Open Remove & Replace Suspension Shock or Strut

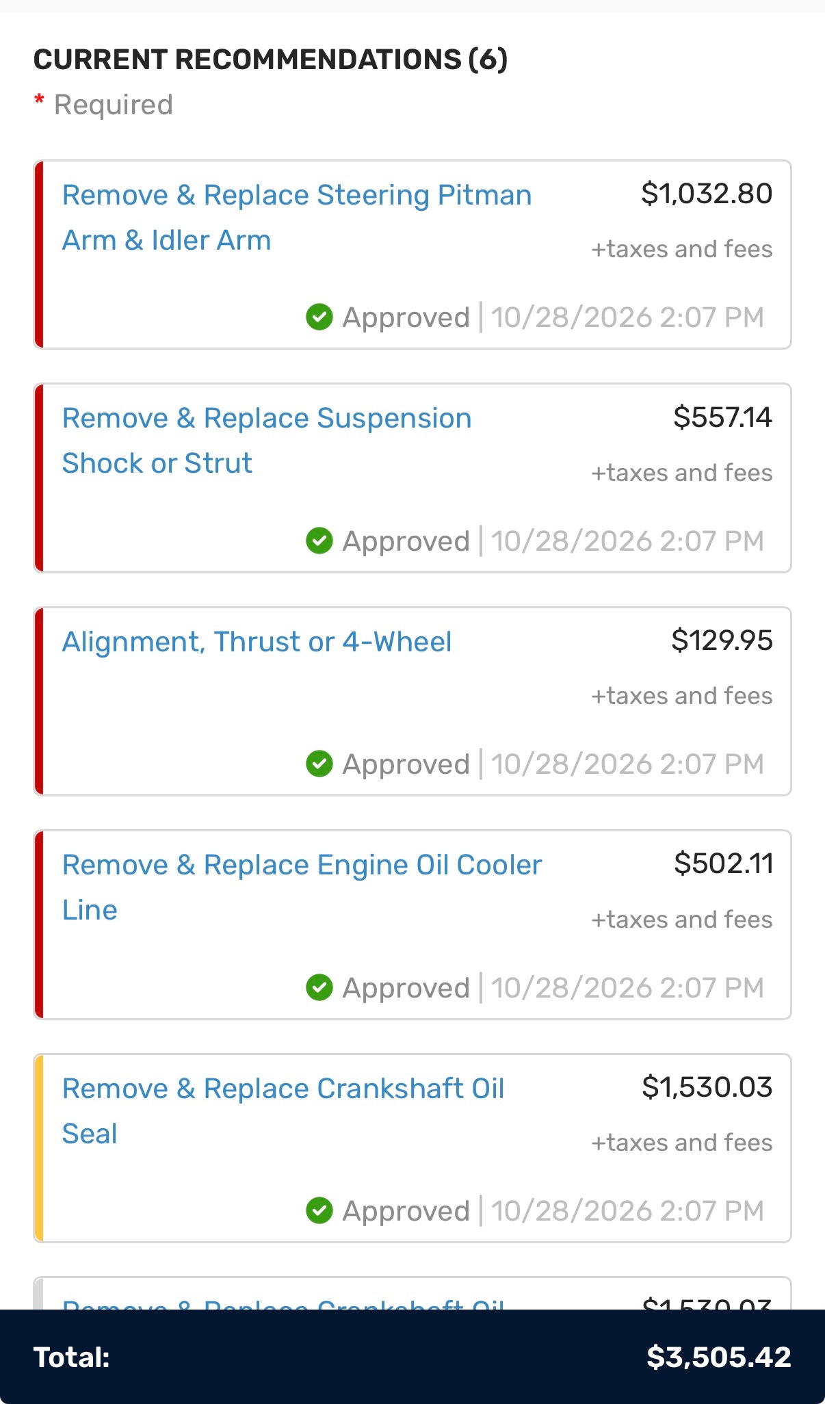[x=267, y=441]
